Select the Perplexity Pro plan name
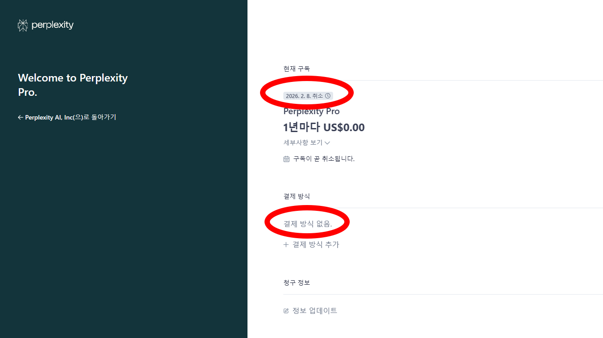The width and height of the screenshot is (603, 338). coord(311,111)
